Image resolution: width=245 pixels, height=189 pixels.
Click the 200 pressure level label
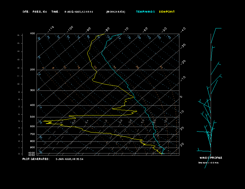[x=32, y=69]
